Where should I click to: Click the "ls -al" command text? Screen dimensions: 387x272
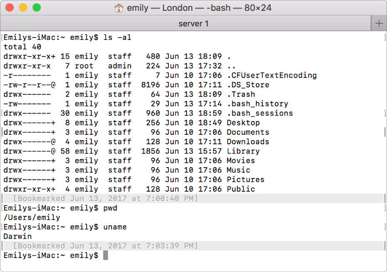(x=118, y=37)
